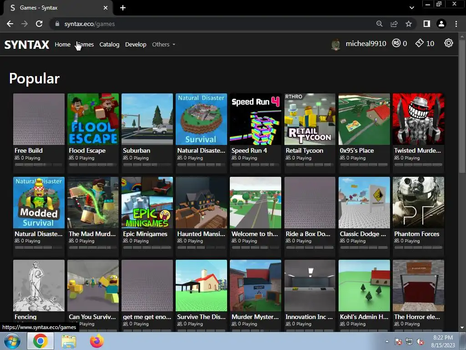This screenshot has width=466, height=350.
Task: Click the 0x95's Place title
Action: coord(357,150)
